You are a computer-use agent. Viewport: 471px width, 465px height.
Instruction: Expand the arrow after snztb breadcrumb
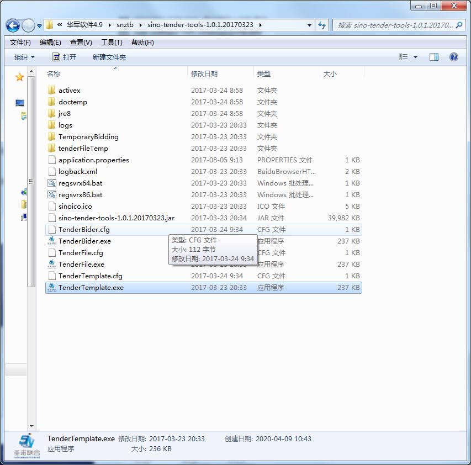point(140,25)
